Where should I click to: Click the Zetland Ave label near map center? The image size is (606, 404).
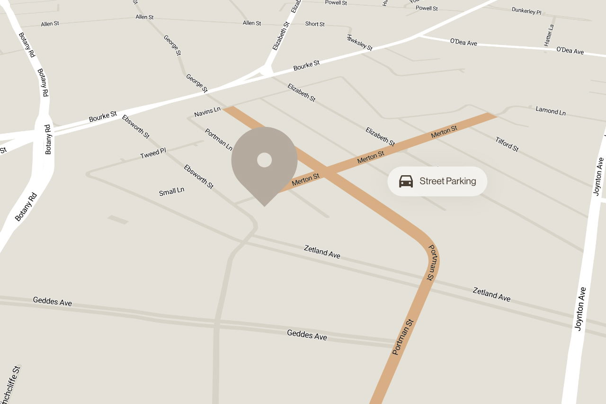(x=322, y=251)
